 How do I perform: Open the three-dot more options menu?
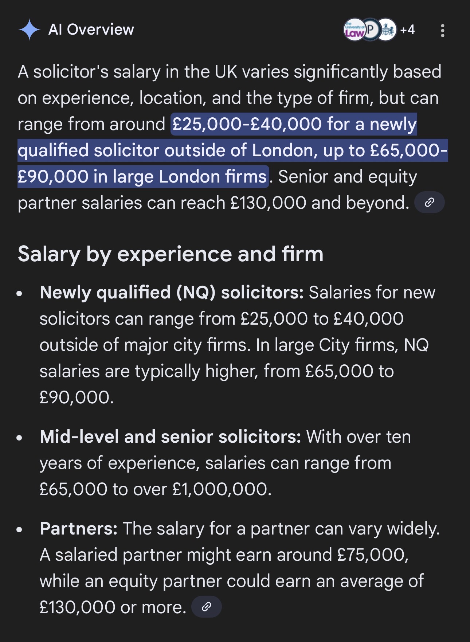[442, 31]
